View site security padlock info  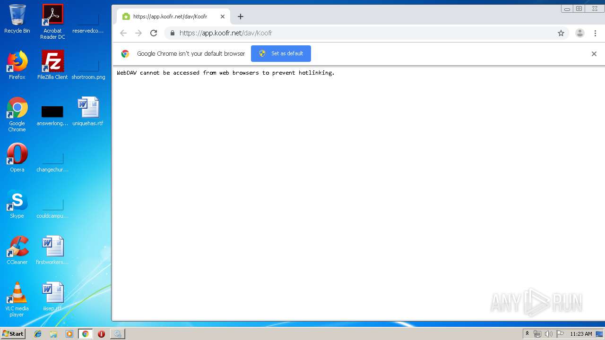(172, 33)
